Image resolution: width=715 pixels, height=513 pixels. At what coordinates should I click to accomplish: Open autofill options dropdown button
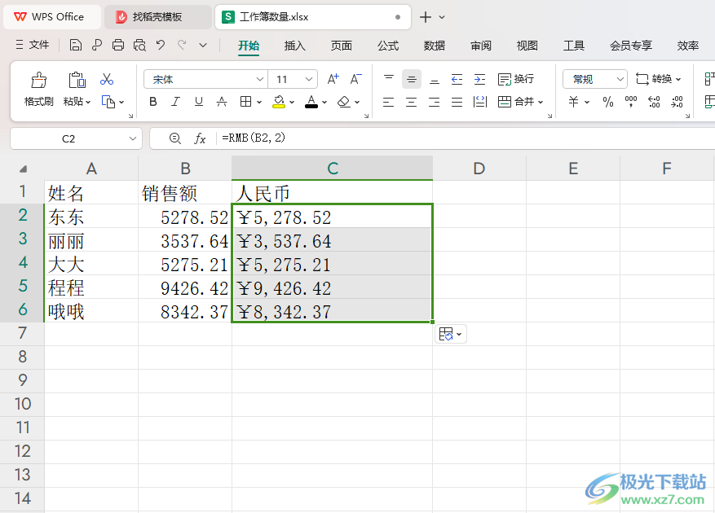(x=451, y=334)
